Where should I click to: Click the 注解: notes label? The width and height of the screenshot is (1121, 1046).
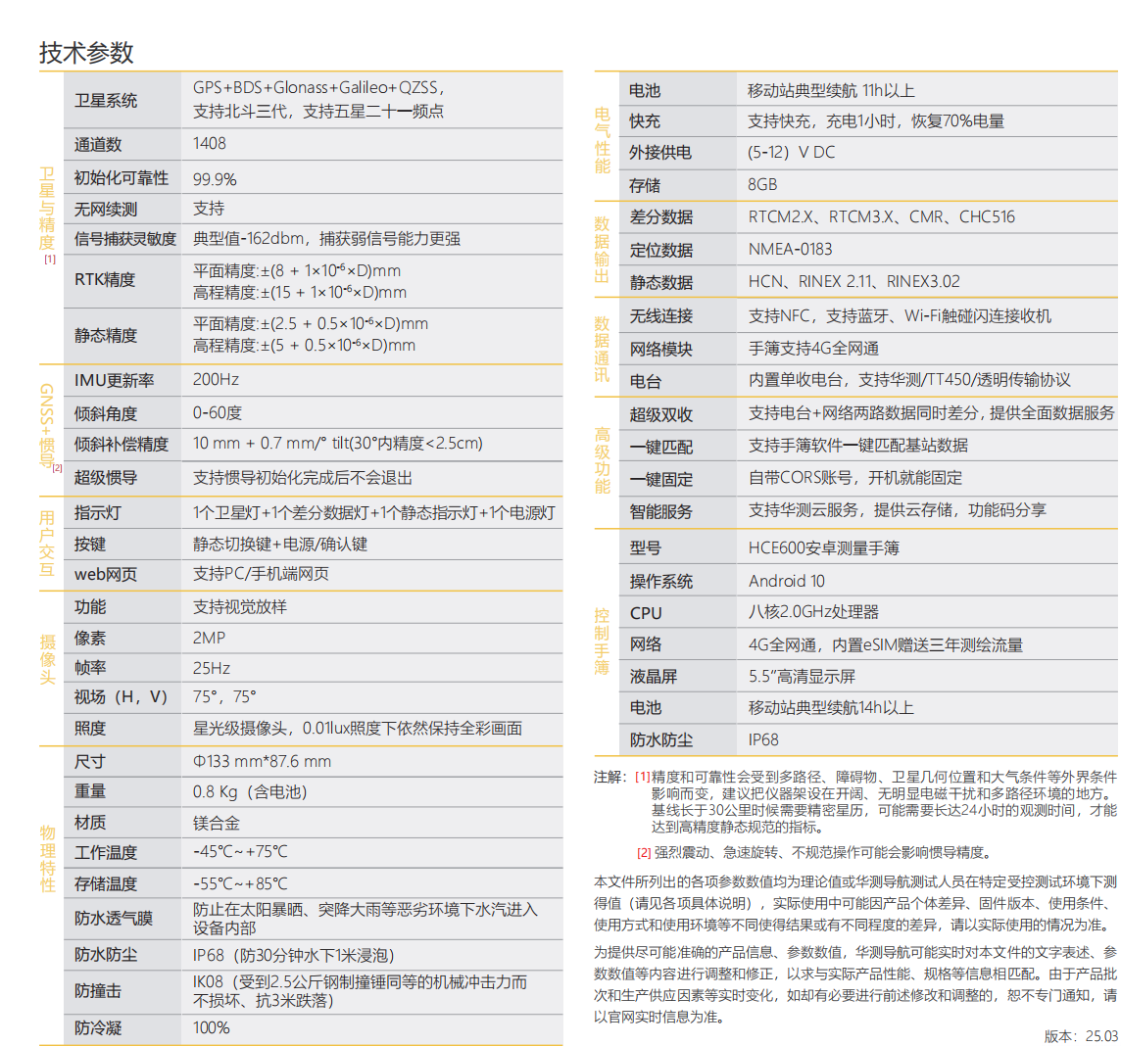609,777
